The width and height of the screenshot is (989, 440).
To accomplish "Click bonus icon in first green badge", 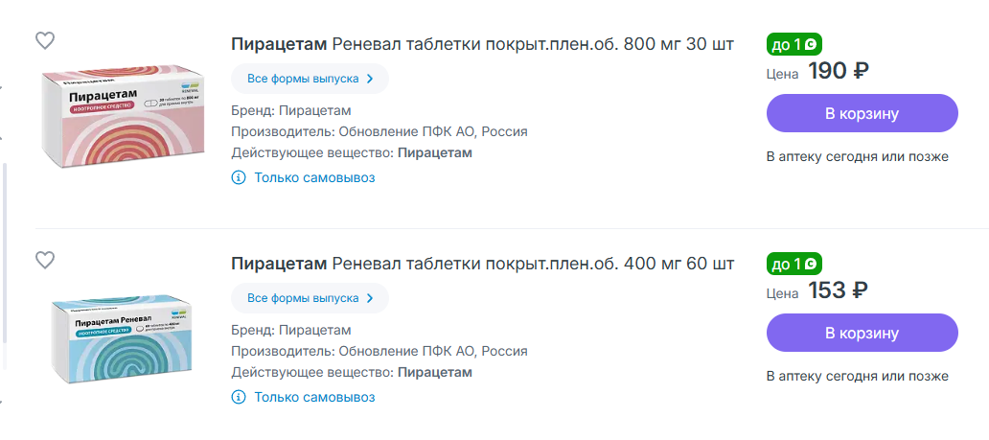I will 811,44.
